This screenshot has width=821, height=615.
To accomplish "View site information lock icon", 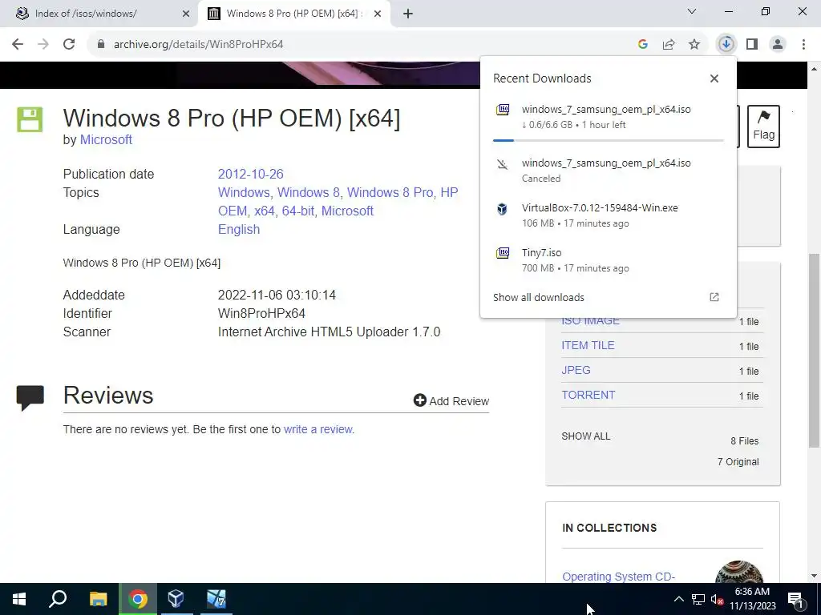I will [101, 45].
